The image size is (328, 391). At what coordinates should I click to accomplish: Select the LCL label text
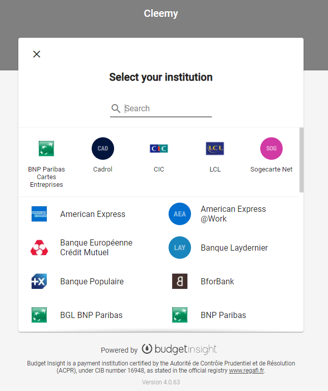(x=215, y=169)
